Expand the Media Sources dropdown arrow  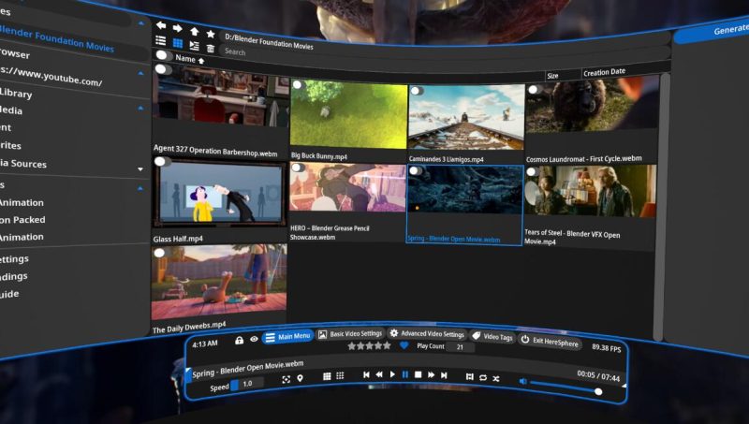click(x=140, y=168)
